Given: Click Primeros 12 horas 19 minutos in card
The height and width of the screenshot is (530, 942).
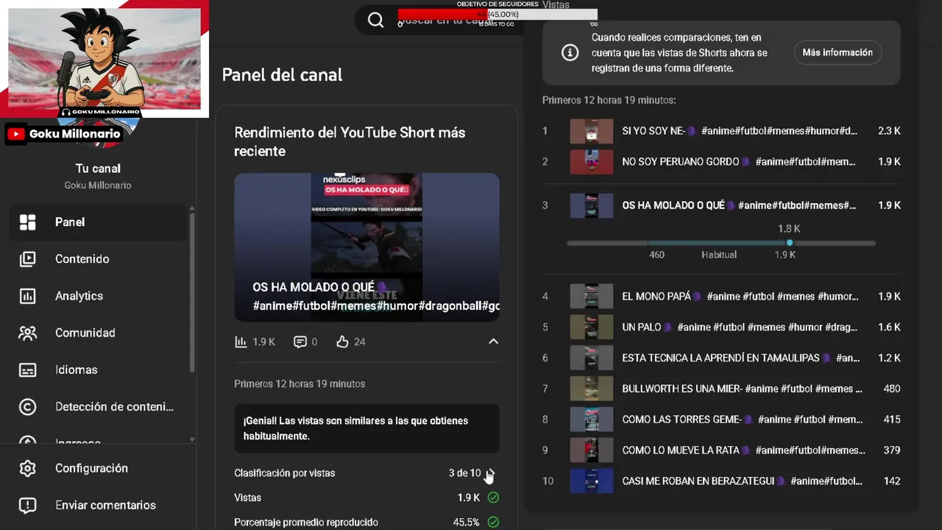Looking at the screenshot, I should (300, 384).
